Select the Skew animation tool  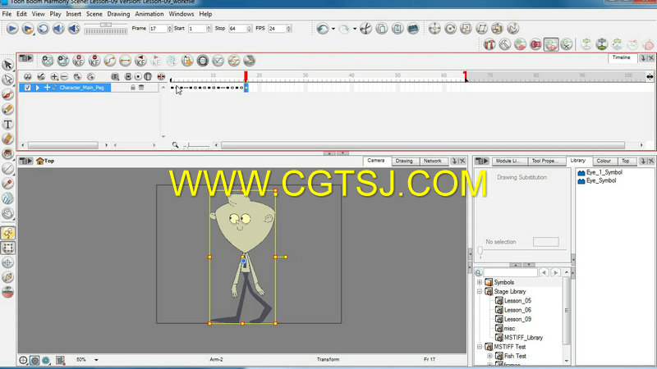coord(481,29)
